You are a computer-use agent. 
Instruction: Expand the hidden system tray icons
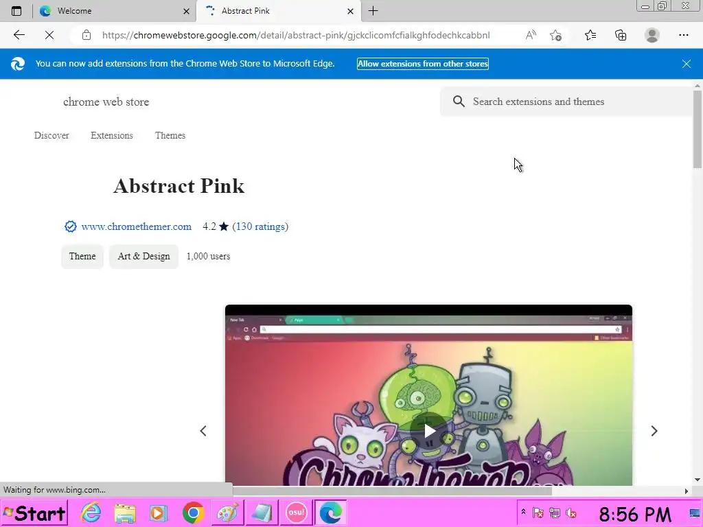tap(523, 512)
